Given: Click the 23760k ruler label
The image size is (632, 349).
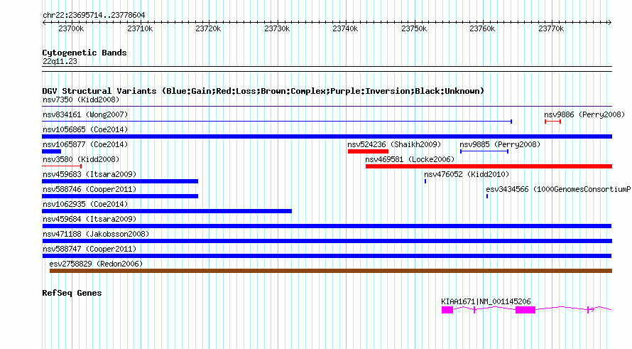Looking at the screenshot, I should pos(482,28).
